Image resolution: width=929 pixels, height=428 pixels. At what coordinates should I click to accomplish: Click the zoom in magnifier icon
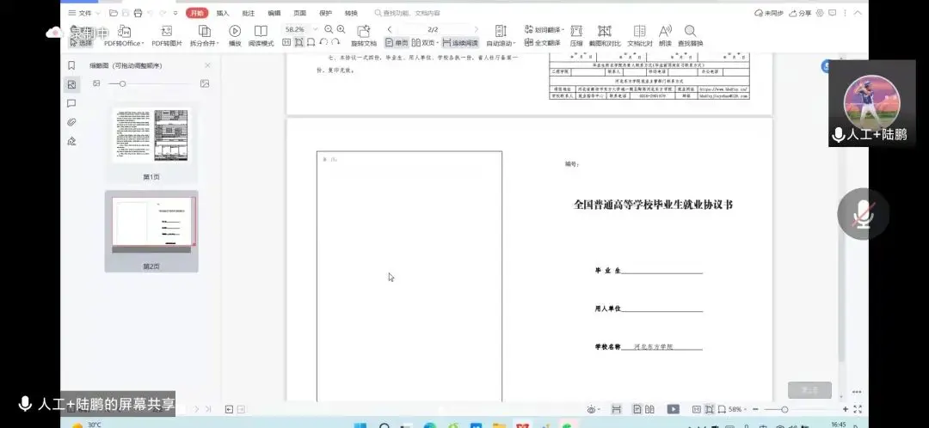[341, 29]
